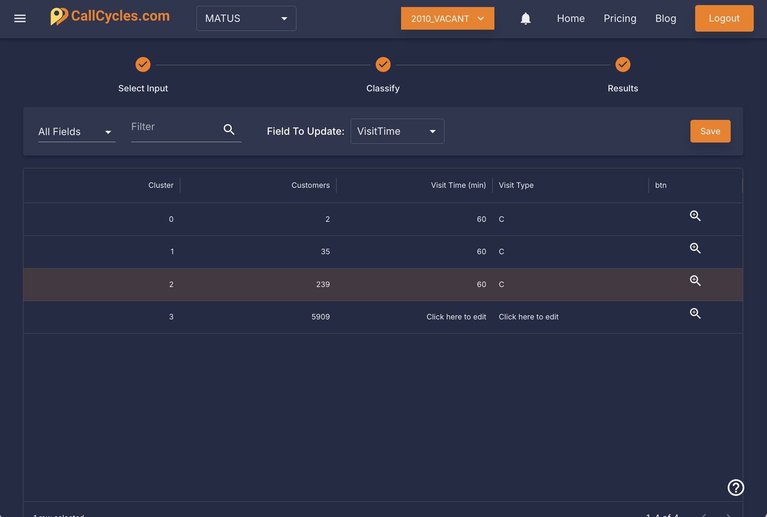Select the customers cell 239
Image resolution: width=767 pixels, height=517 pixels.
click(323, 285)
